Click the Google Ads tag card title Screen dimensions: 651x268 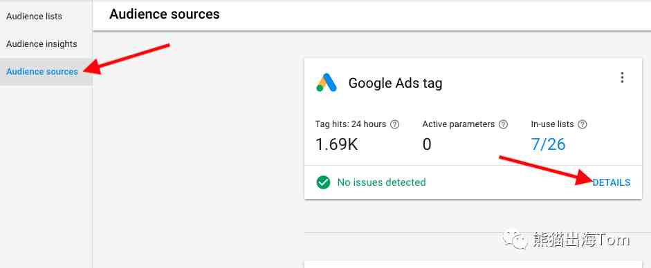click(x=395, y=84)
